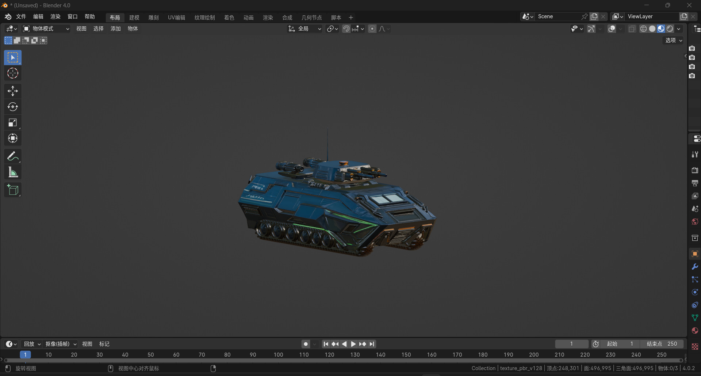The width and height of the screenshot is (701, 376).
Task: Open the Material properties sphere tab
Action: point(695,331)
